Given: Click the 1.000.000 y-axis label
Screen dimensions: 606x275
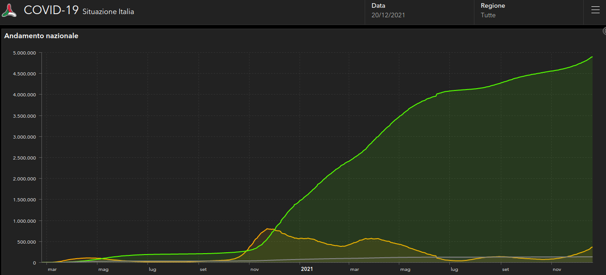Looking at the screenshot, I should (x=25, y=221).
